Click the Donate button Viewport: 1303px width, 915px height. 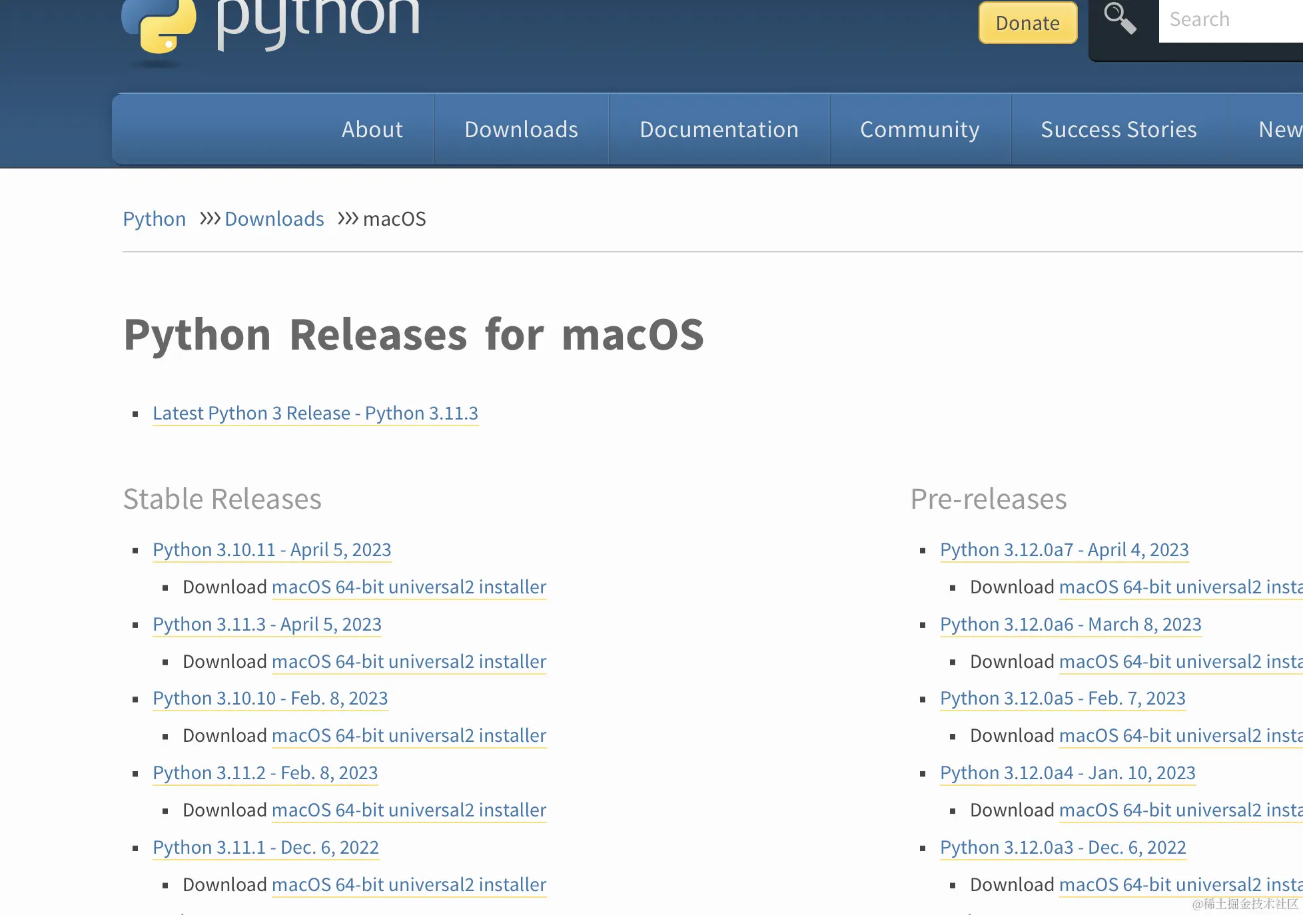pyautogui.click(x=1027, y=23)
